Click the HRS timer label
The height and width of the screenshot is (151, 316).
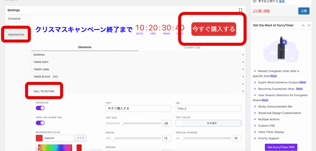click(153, 34)
